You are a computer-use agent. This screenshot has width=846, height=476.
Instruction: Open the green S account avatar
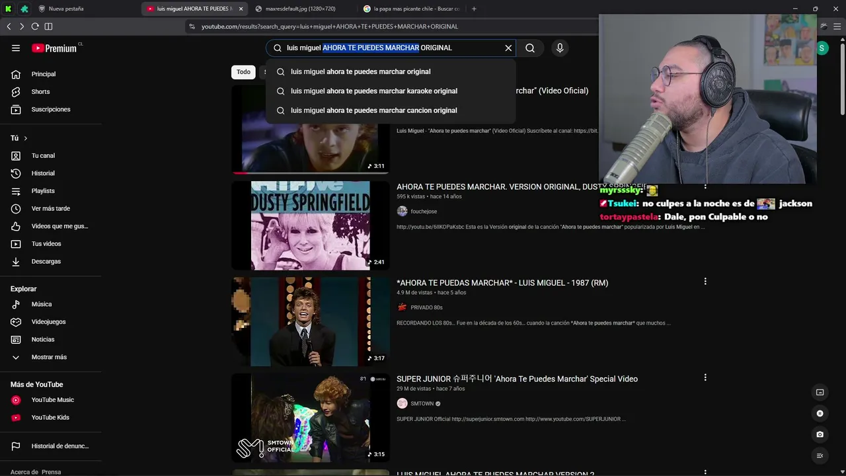(822, 48)
